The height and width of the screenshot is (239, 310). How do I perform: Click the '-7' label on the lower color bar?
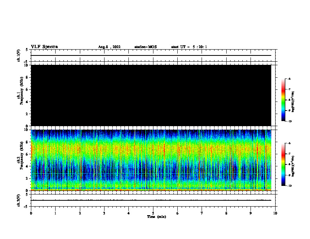[289, 154]
